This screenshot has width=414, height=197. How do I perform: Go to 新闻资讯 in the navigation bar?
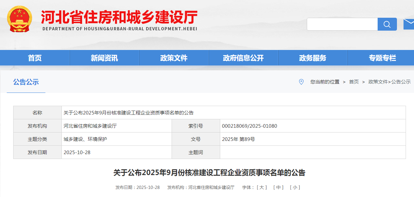[104, 58]
